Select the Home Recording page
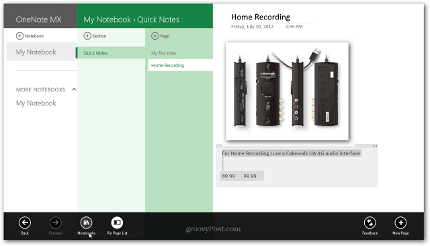The height and width of the screenshot is (246, 430). coord(181,66)
